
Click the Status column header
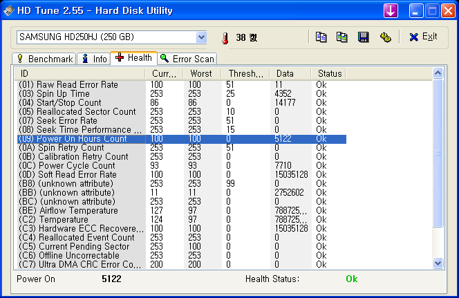click(328, 74)
